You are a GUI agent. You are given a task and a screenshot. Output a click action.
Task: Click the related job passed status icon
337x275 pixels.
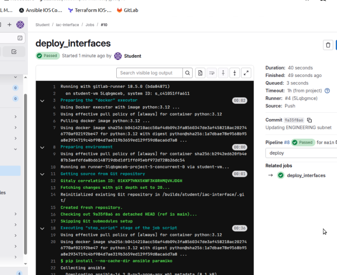tap(281, 175)
